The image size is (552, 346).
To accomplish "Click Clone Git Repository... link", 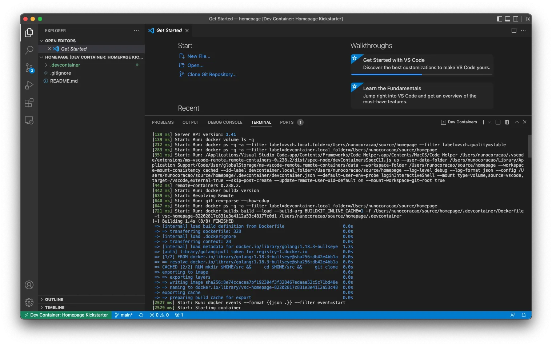I will pyautogui.click(x=212, y=75).
